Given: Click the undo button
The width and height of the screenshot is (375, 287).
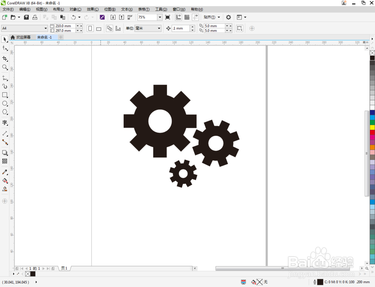Looking at the screenshot, I should 73,17.
